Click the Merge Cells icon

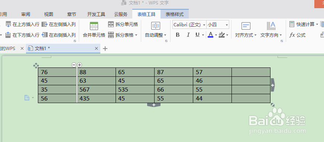tap(94, 26)
